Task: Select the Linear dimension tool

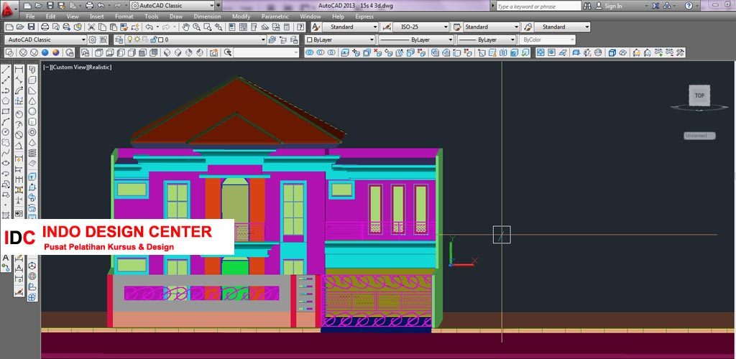Action: coord(19,70)
